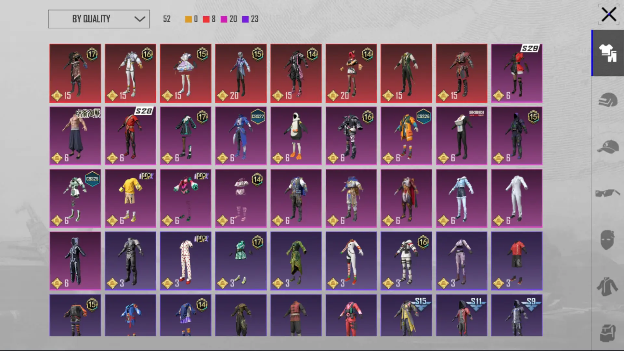Viewport: 624px width, 351px height.
Task: Select the penguin costume outfit
Action: pos(296,136)
